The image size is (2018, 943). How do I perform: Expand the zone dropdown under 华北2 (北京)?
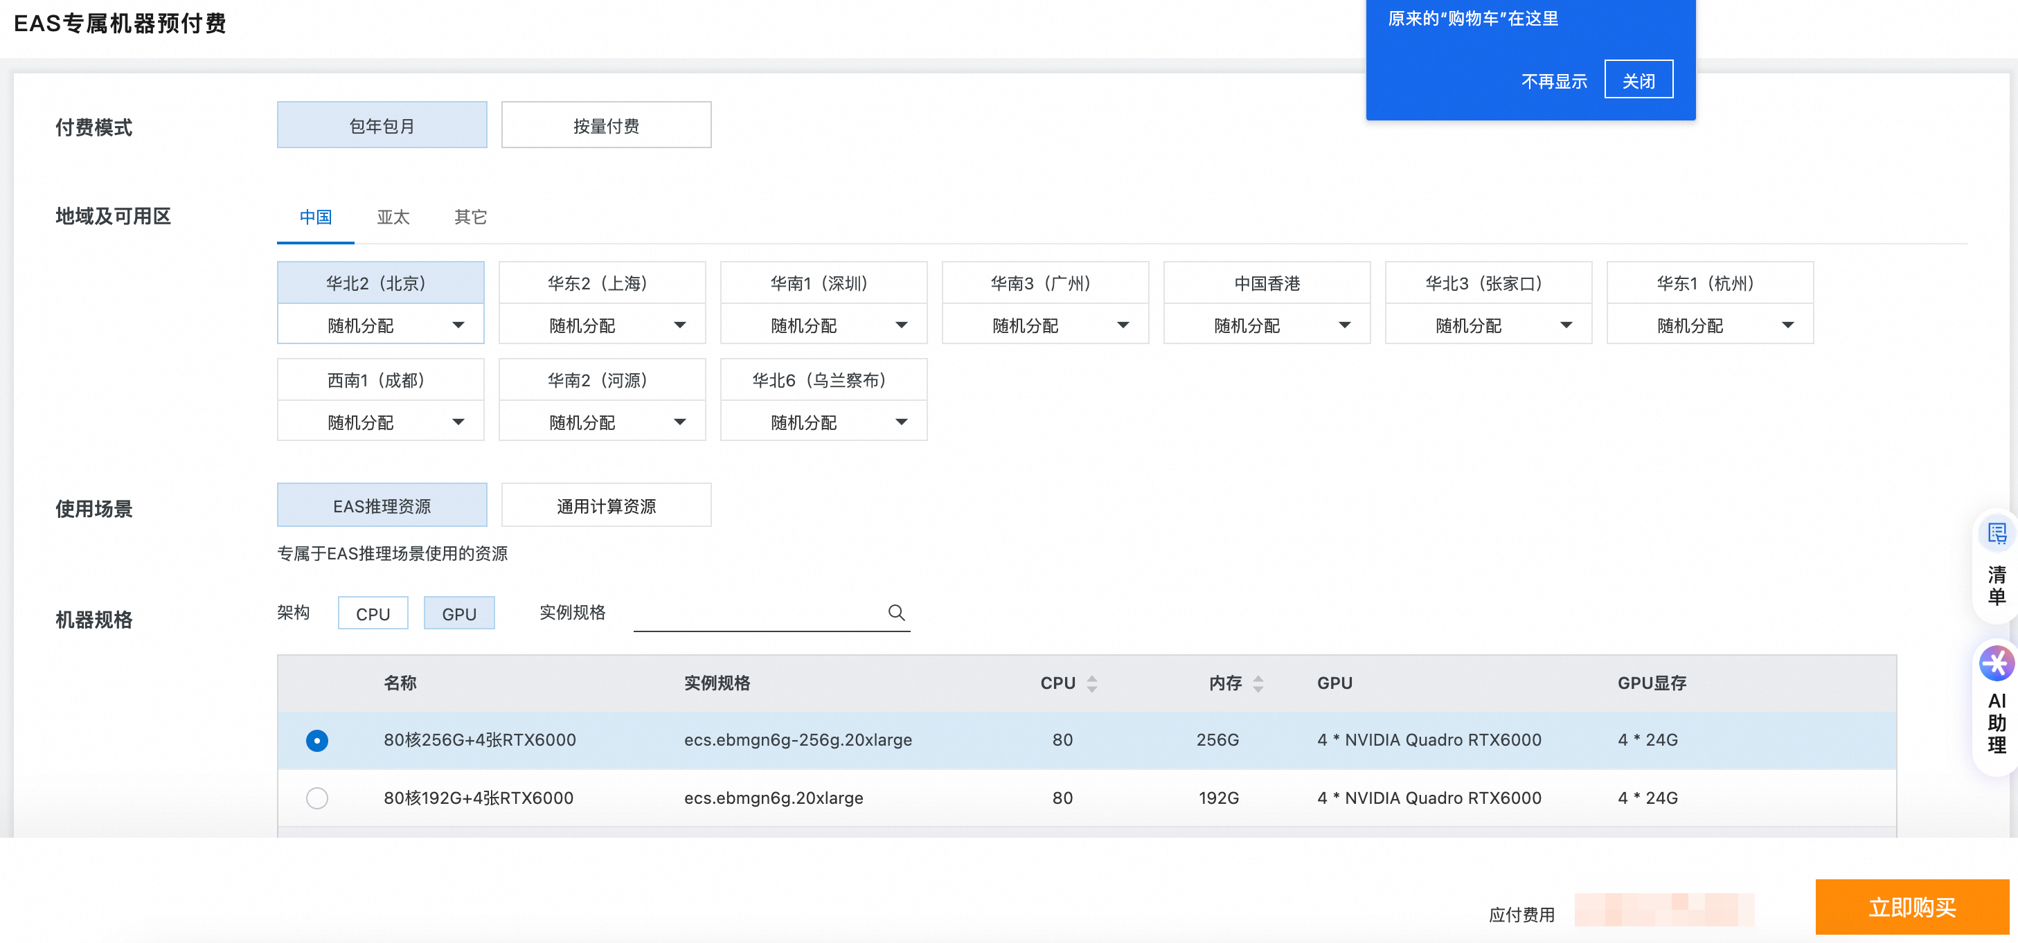(381, 325)
